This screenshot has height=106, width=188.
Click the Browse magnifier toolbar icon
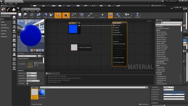coord(25,15)
